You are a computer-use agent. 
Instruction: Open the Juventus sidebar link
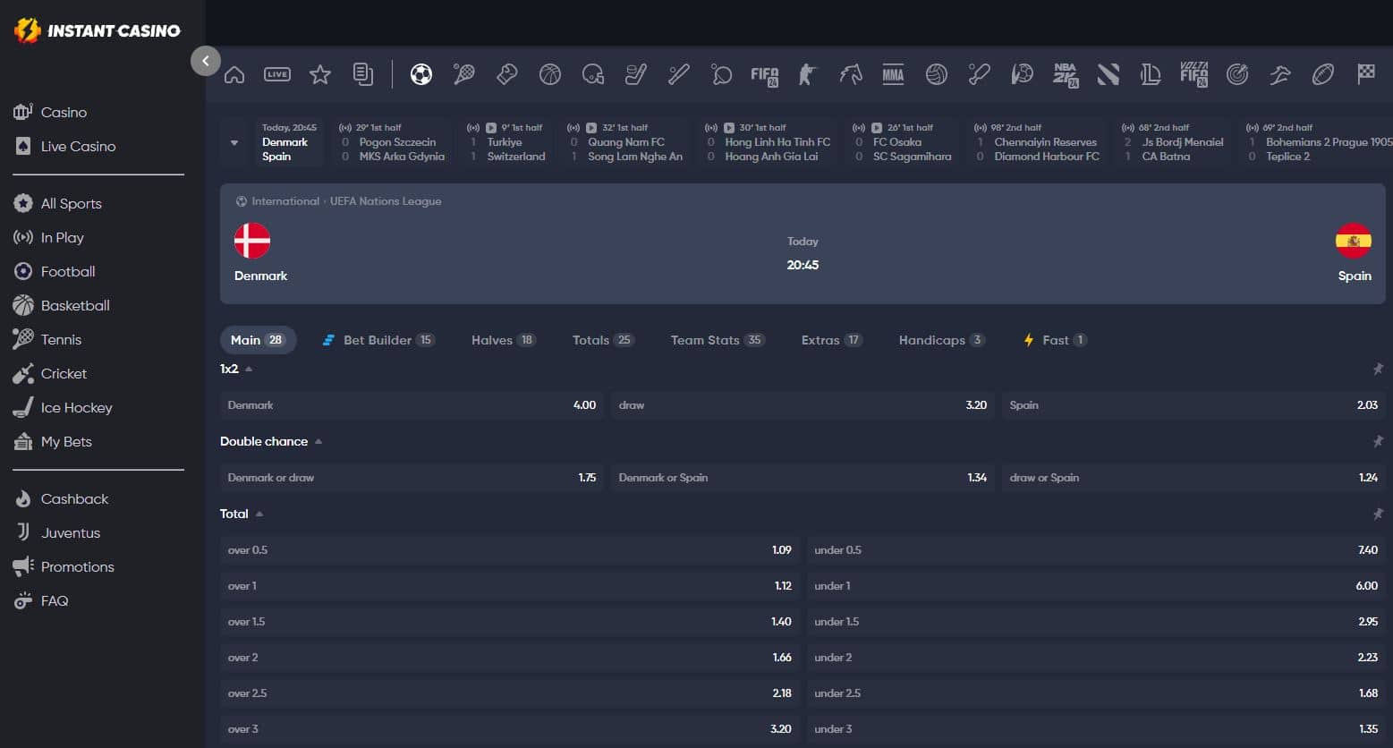click(57, 532)
